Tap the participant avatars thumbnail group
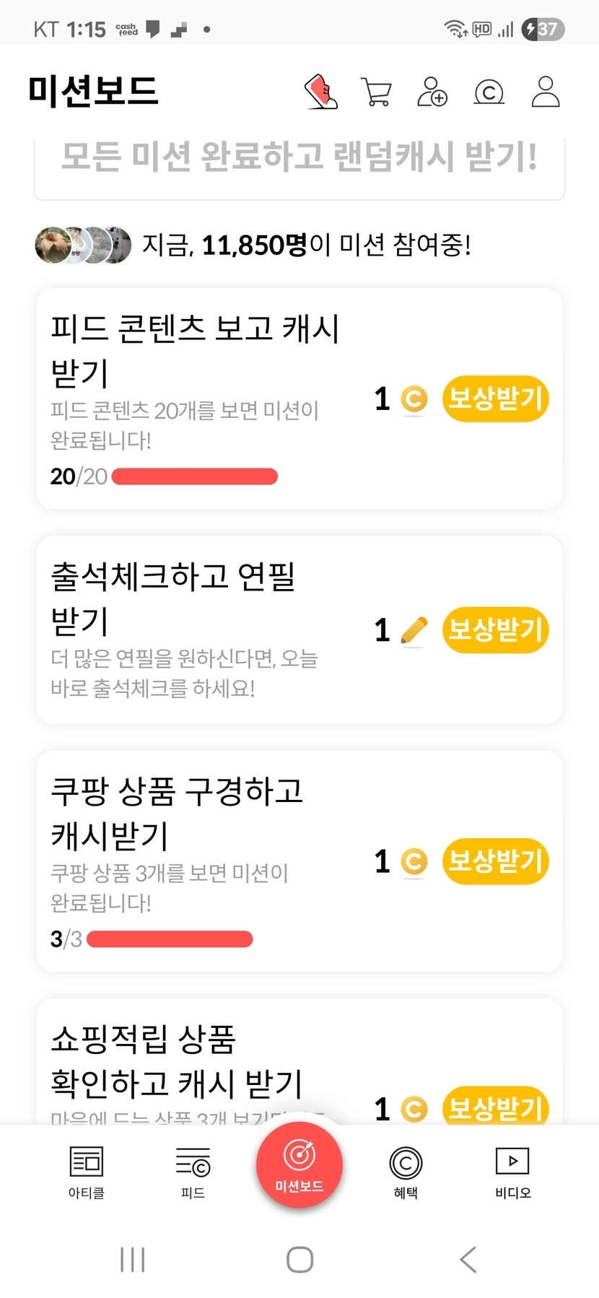Image resolution: width=599 pixels, height=1298 pixels. [83, 245]
